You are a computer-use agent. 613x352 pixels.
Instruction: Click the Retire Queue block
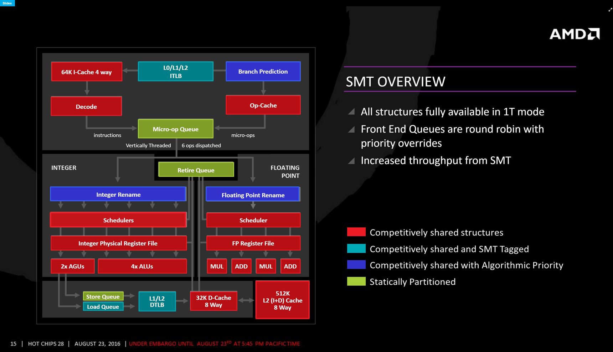point(196,170)
